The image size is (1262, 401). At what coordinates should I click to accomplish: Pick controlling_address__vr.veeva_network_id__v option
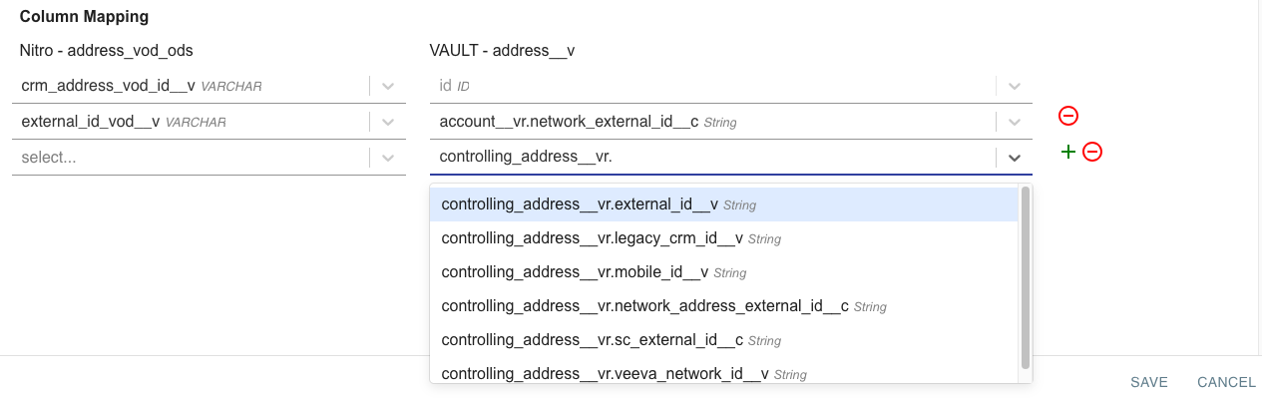coord(604,374)
